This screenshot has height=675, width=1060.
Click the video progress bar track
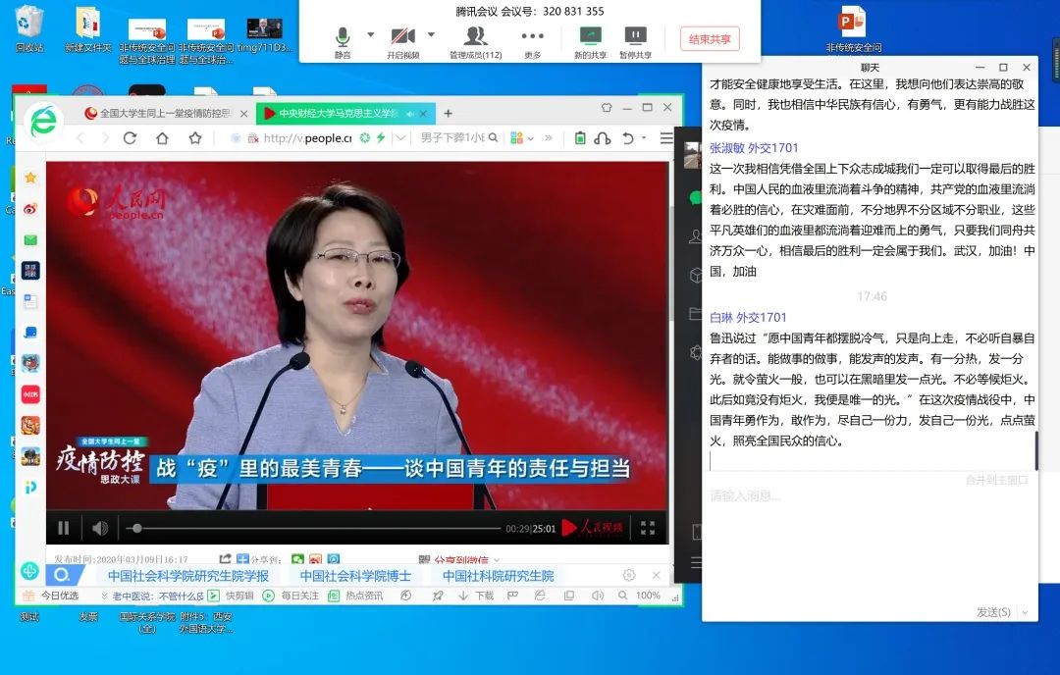(x=314, y=529)
